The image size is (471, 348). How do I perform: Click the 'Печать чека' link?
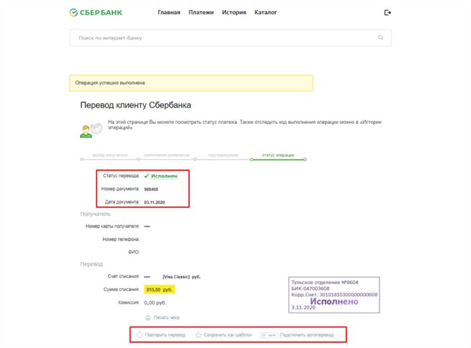(x=166, y=318)
